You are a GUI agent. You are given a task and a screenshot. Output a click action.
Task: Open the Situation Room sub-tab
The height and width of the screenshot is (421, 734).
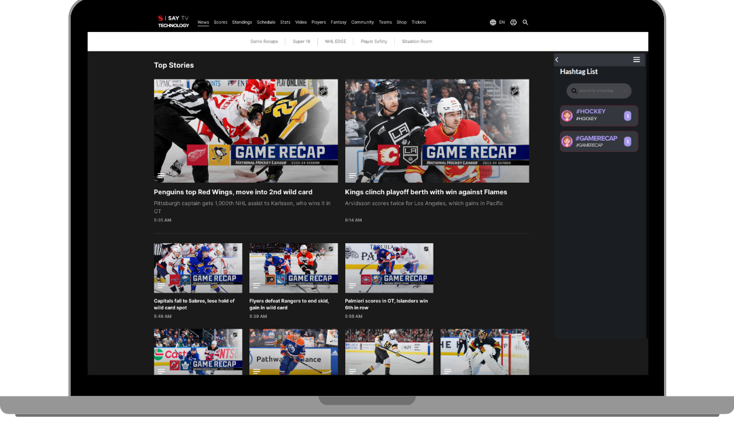tap(417, 41)
